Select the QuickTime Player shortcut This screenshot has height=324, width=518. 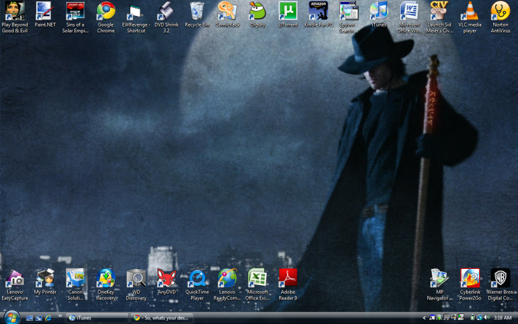point(197,279)
